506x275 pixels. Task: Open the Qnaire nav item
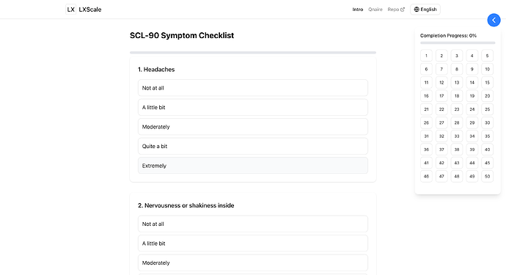tap(375, 10)
